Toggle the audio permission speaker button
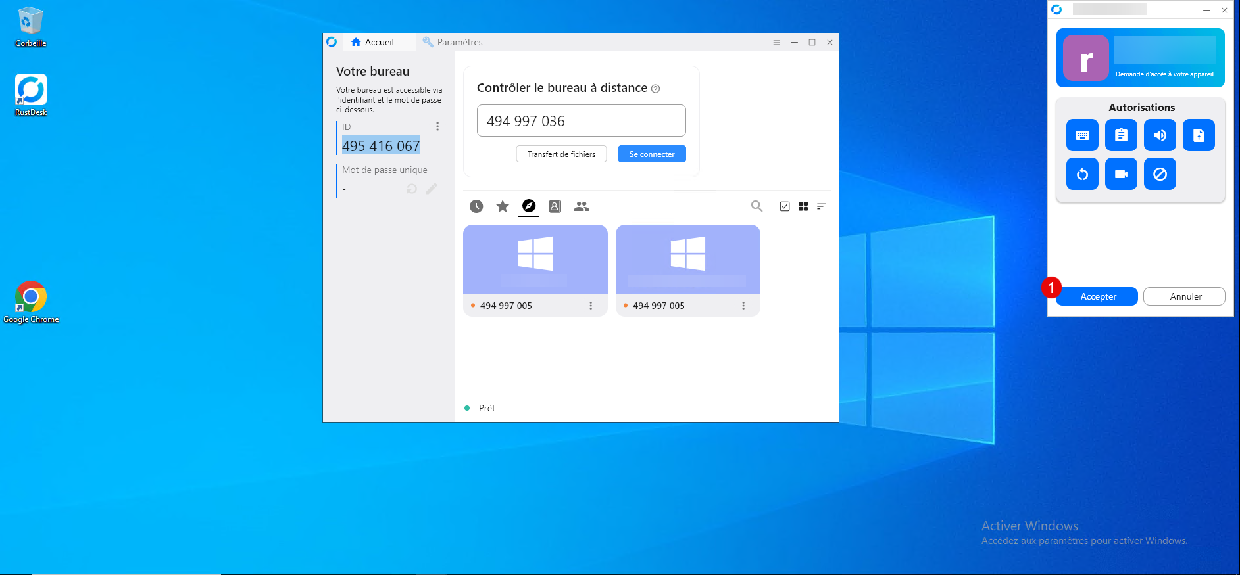The image size is (1240, 575). 1160,135
